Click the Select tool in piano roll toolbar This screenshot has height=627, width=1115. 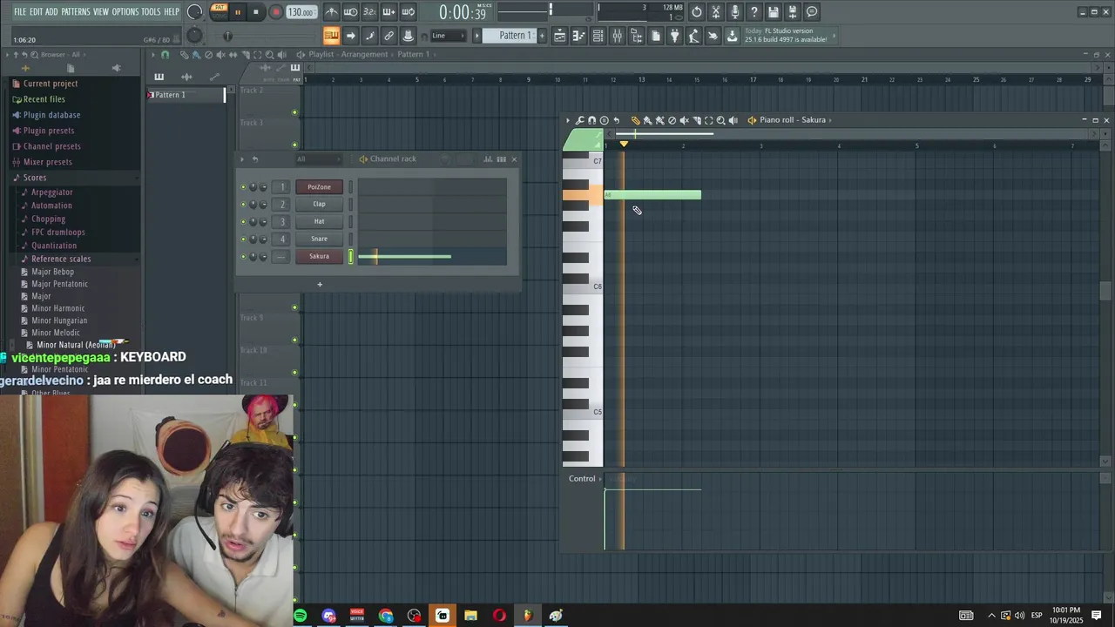tap(708, 120)
